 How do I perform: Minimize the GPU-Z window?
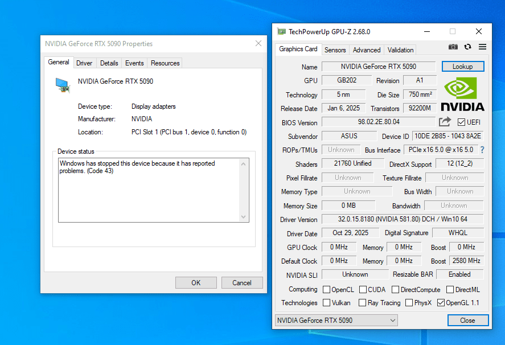[427, 31]
